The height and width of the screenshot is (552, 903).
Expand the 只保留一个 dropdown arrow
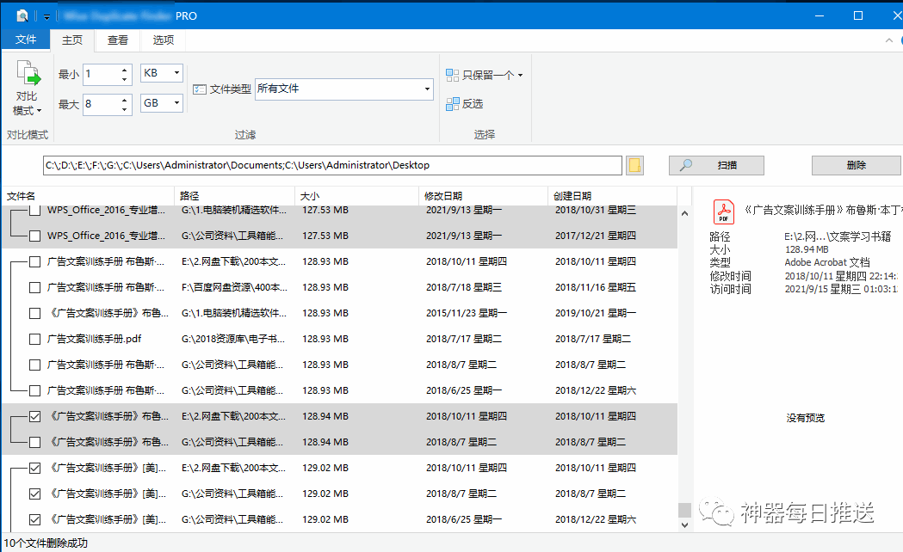tap(521, 76)
